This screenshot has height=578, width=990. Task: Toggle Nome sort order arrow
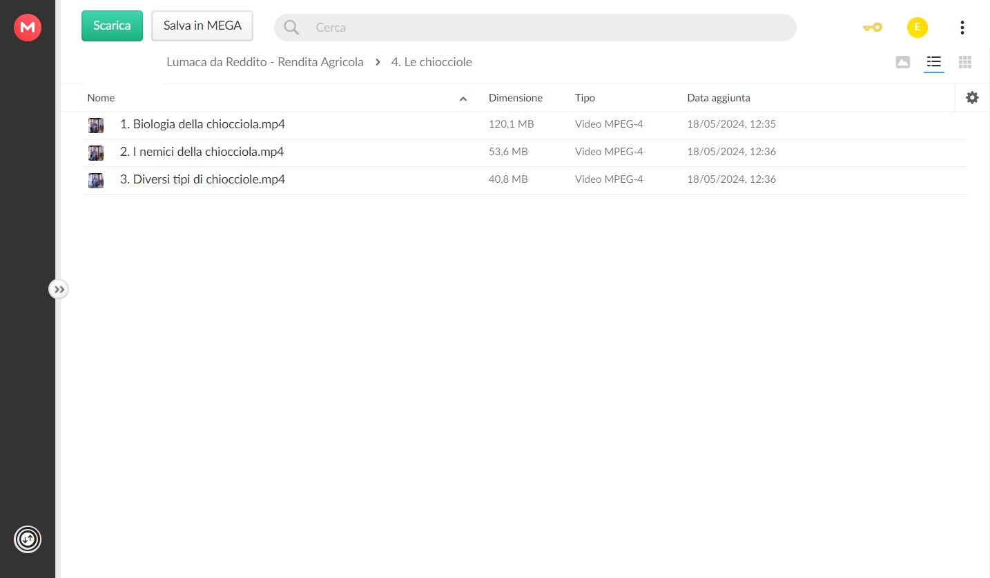pos(463,99)
